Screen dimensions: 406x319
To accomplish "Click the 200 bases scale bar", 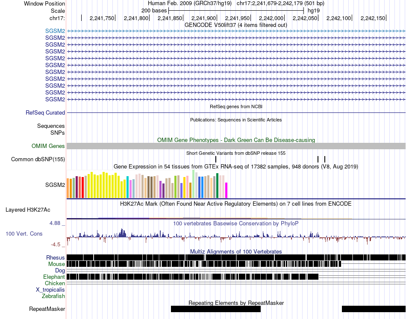I will (x=236, y=11).
